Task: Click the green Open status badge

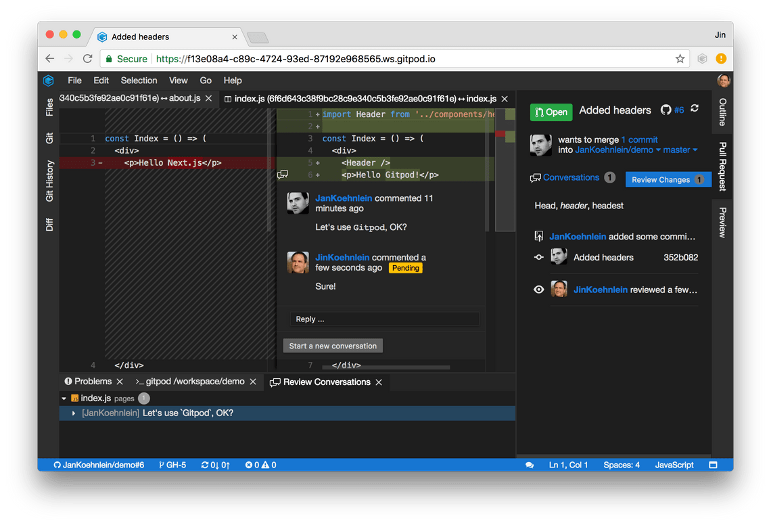Action: (551, 112)
